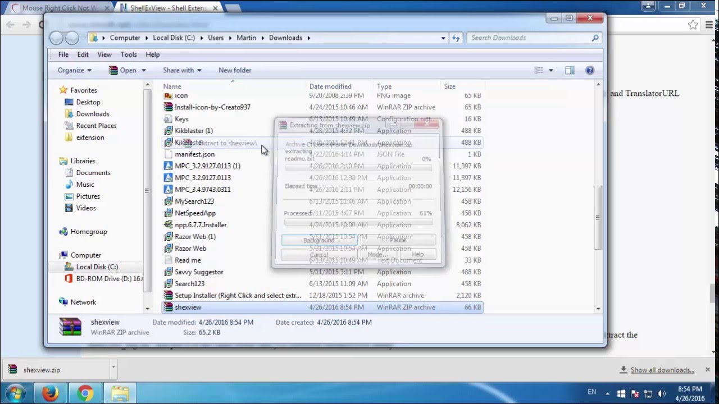Click Explorer's Forward arrow button

[72, 38]
